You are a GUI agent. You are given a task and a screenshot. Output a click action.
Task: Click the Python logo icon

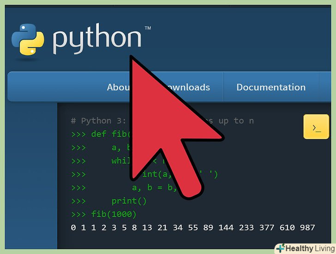pyautogui.click(x=28, y=39)
